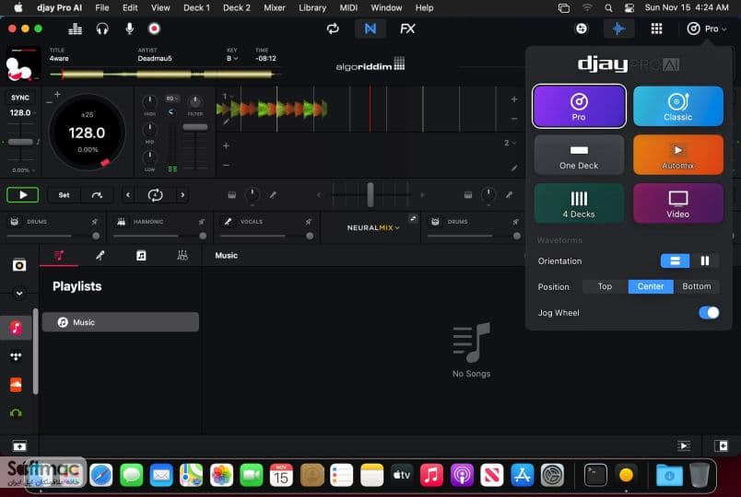Open the Photos-style library source icon in sidebar
The image size is (741, 497).
pyautogui.click(x=19, y=265)
